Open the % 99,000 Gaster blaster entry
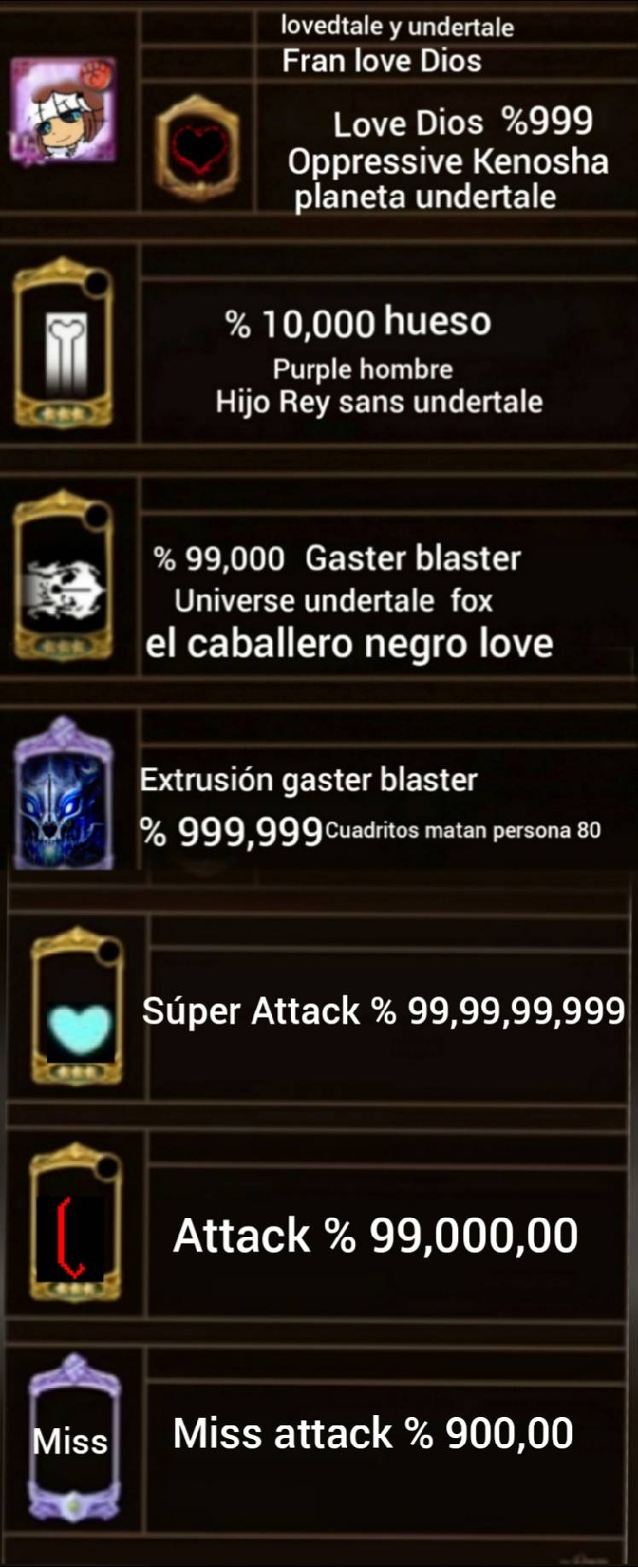Image resolution: width=638 pixels, height=1567 pixels. [x=337, y=559]
